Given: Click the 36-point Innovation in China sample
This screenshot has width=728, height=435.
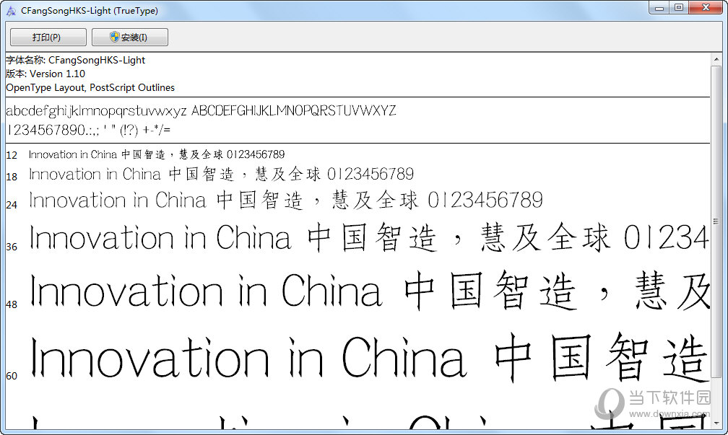Looking at the screenshot, I should 369,237.
